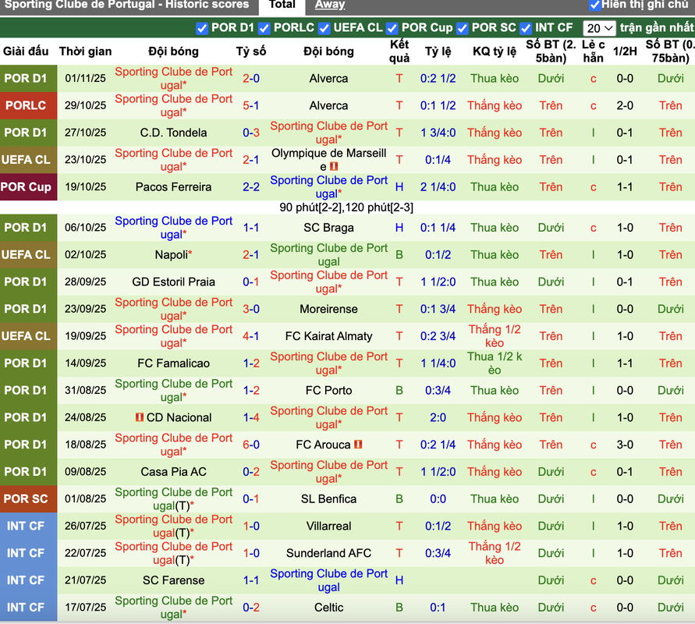Open the 2-2 score at Pacos Ferreira
Screen dimensions: 695x624
[x=251, y=187]
